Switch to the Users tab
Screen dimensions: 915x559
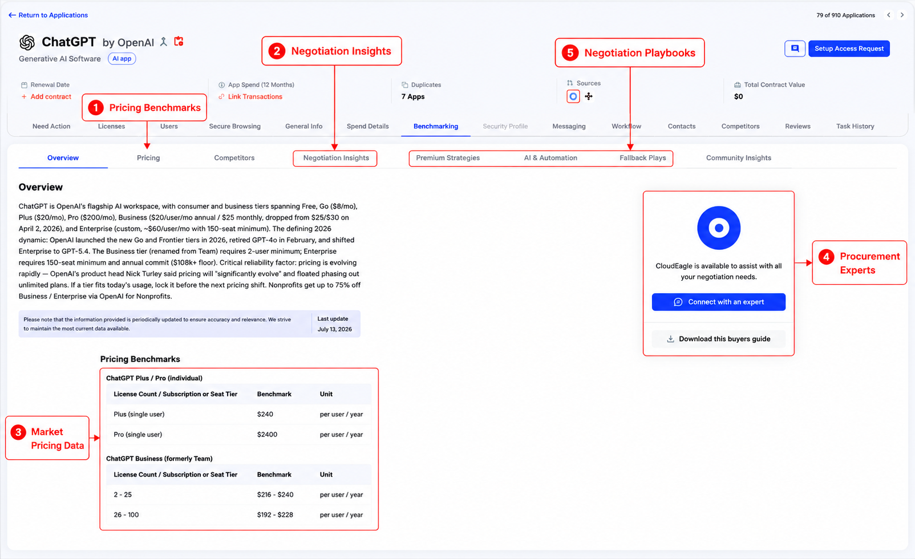tap(169, 127)
